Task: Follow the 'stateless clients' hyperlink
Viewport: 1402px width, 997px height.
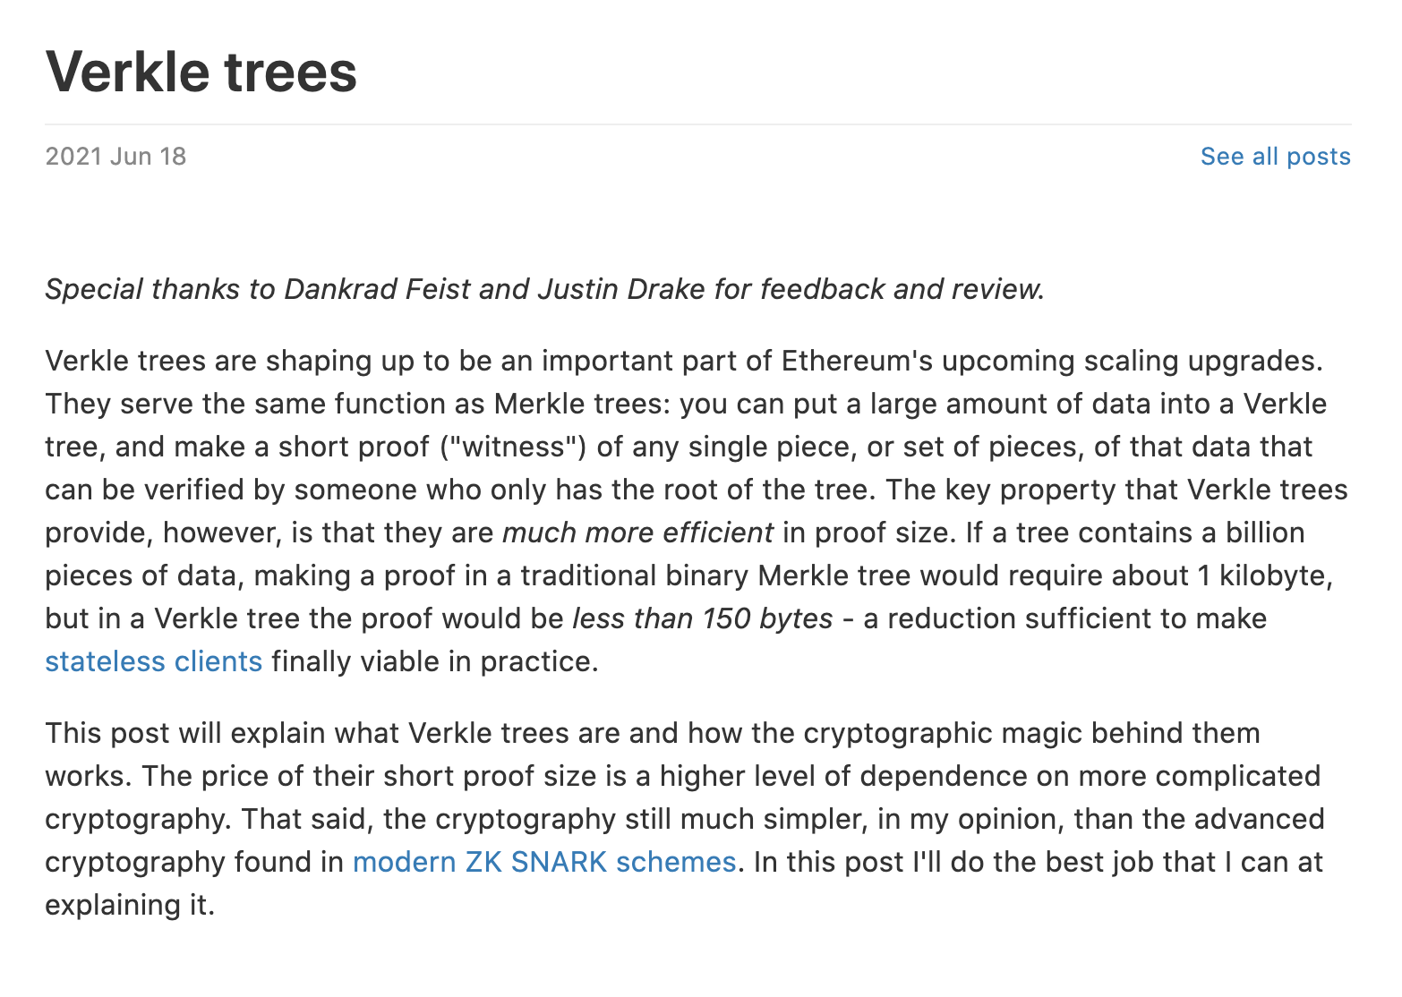Action: coord(153,661)
